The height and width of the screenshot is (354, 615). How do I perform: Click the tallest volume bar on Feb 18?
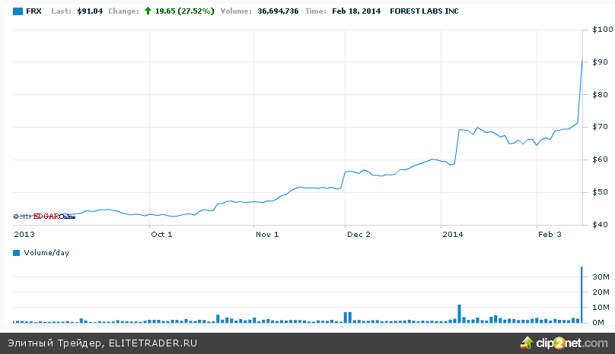click(x=582, y=295)
